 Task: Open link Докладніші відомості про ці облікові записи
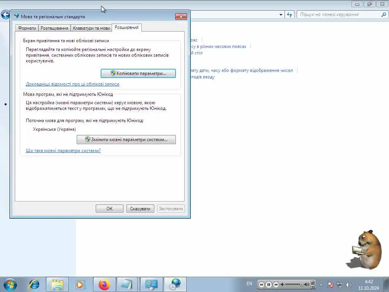pos(73,84)
